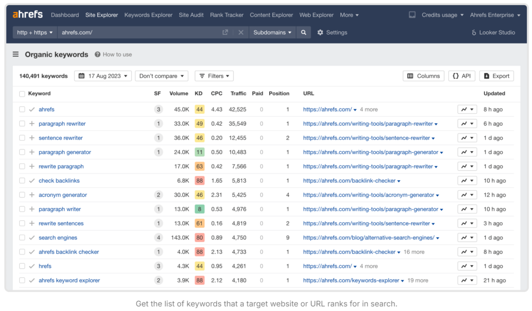This screenshot has width=532, height=311.
Task: Click checkmark icon beside 'ahrefs' keyword
Action: click(x=32, y=109)
